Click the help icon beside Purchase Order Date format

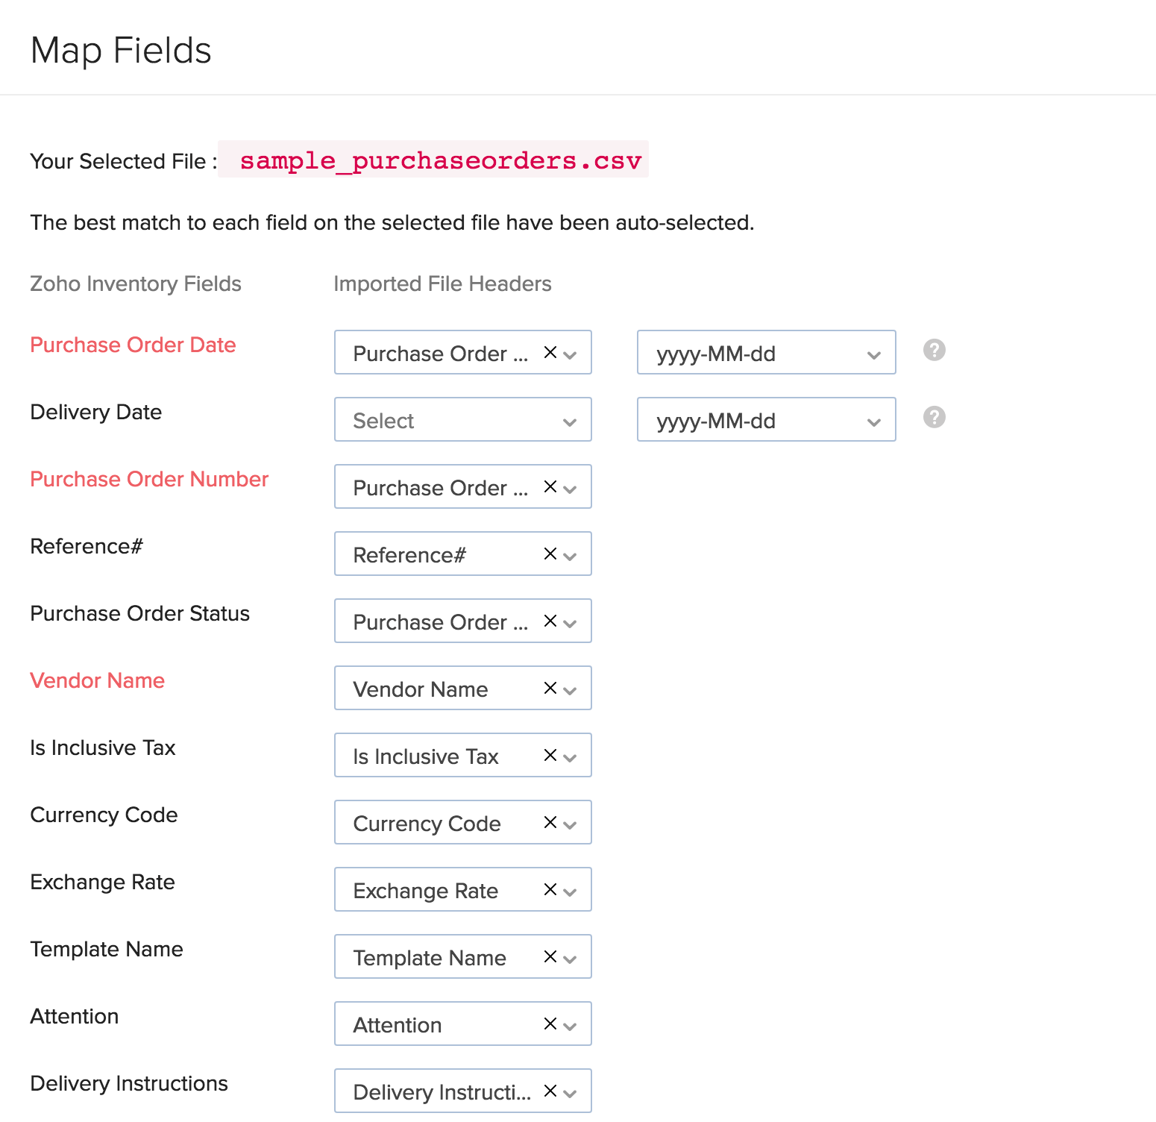click(x=933, y=349)
